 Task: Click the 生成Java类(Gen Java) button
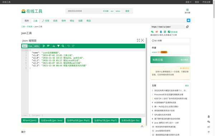tap(52, 120)
